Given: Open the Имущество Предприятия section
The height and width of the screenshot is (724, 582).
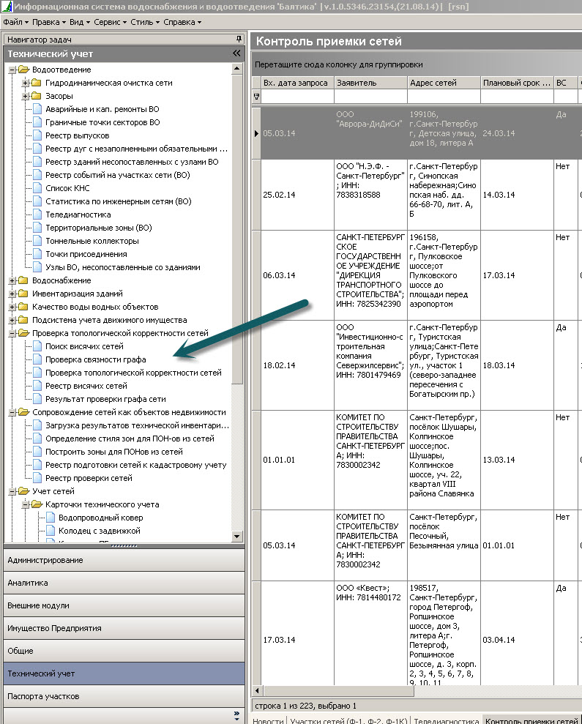Looking at the screenshot, I should 124,628.
